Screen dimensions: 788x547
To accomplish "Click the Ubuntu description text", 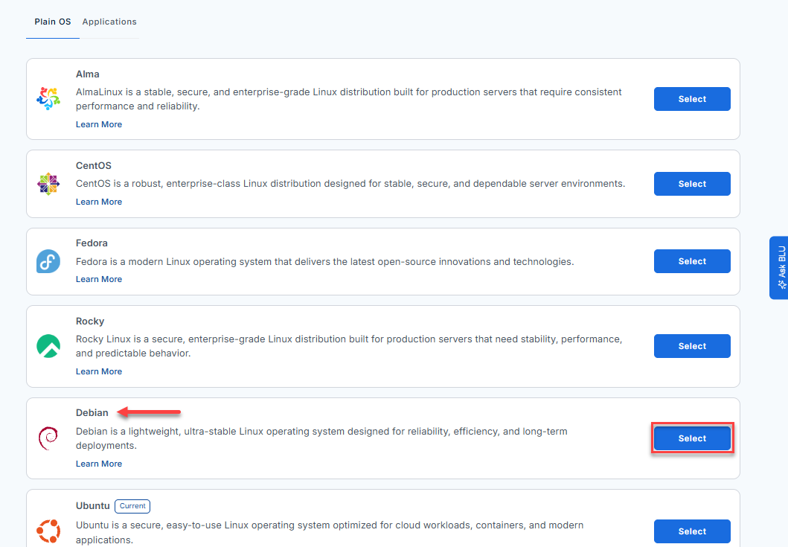I will click(x=330, y=532).
